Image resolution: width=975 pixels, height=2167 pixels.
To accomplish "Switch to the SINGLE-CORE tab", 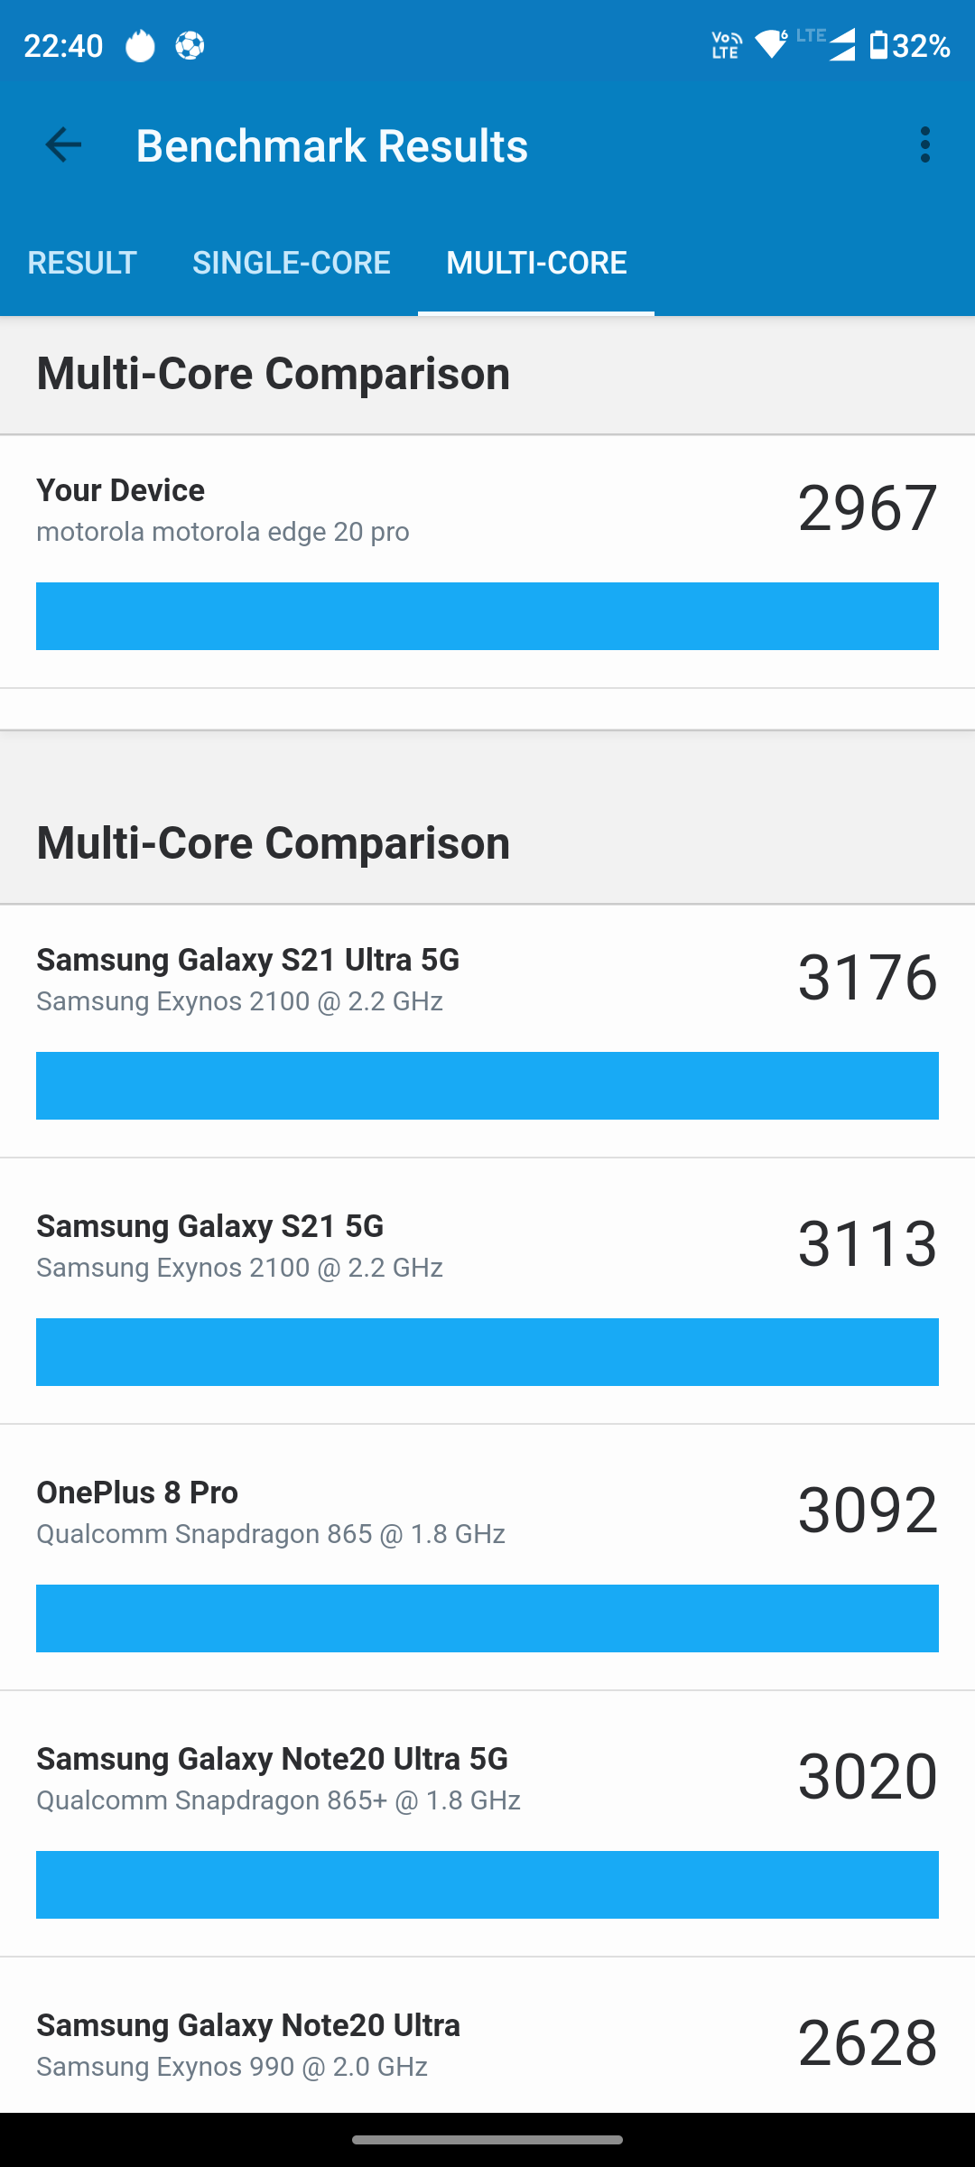I will (x=292, y=263).
